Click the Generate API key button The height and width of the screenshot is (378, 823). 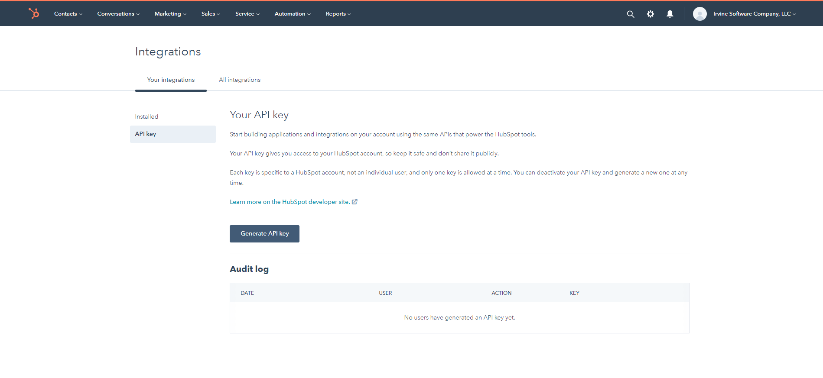coord(264,234)
